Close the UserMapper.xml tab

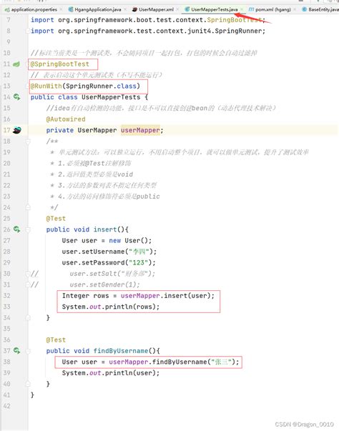point(177,9)
